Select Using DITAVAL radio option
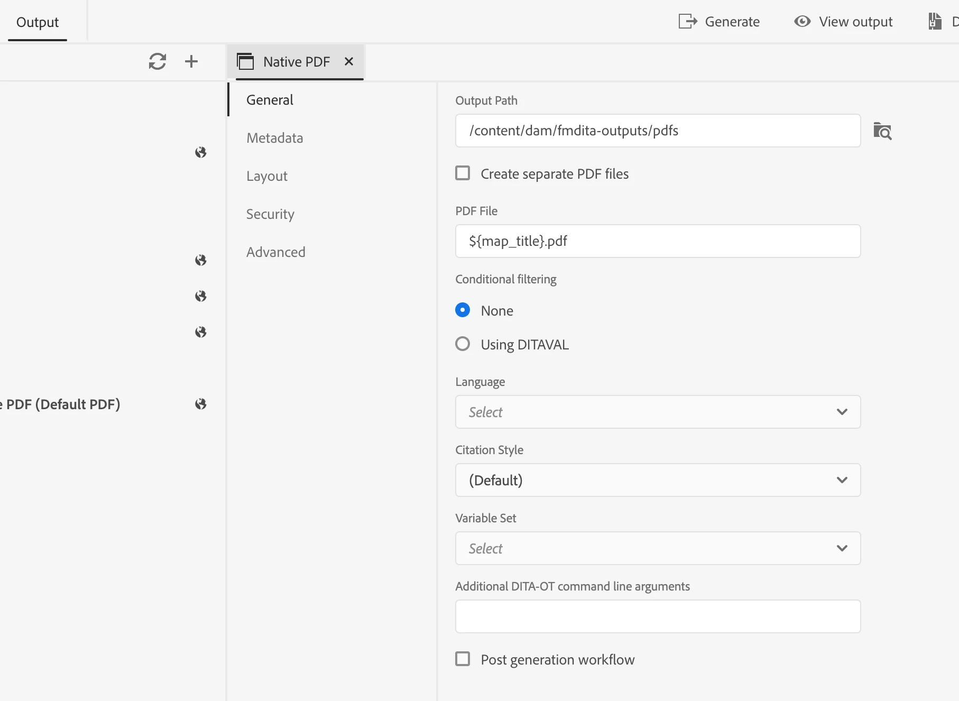 [463, 344]
